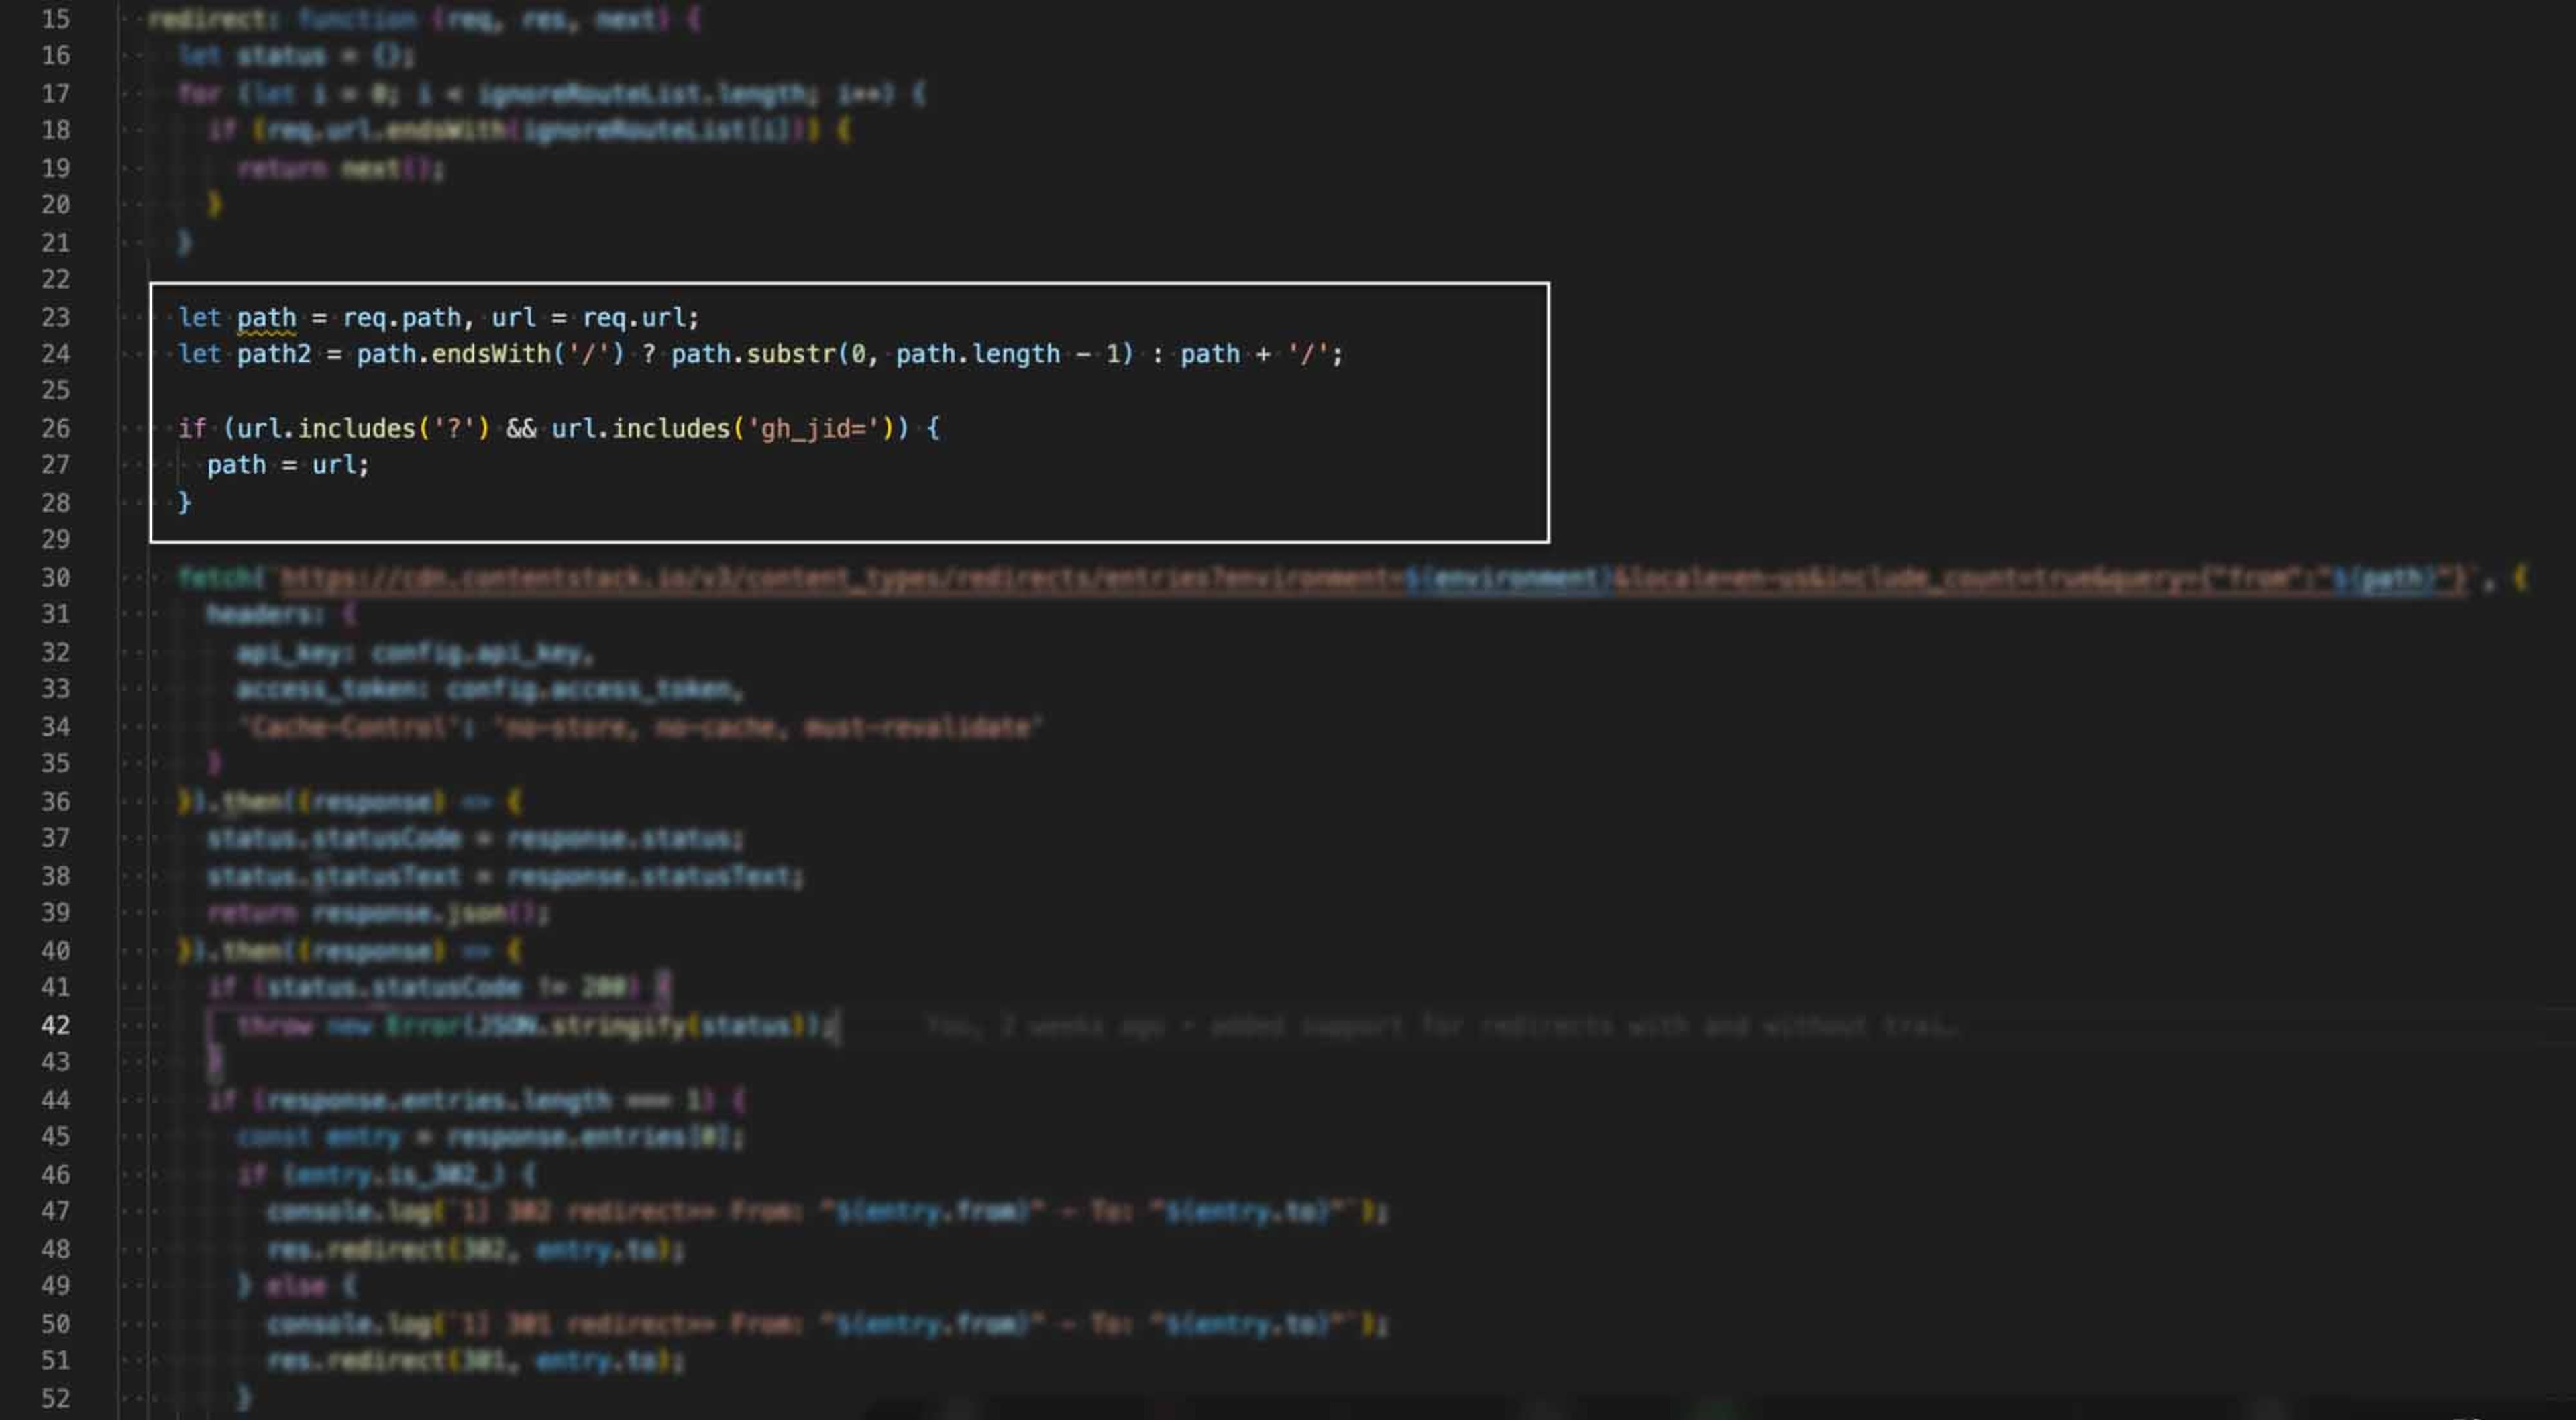Click line number 23 in the gutter
Viewport: 2576px width, 1420px height.
pos(56,317)
